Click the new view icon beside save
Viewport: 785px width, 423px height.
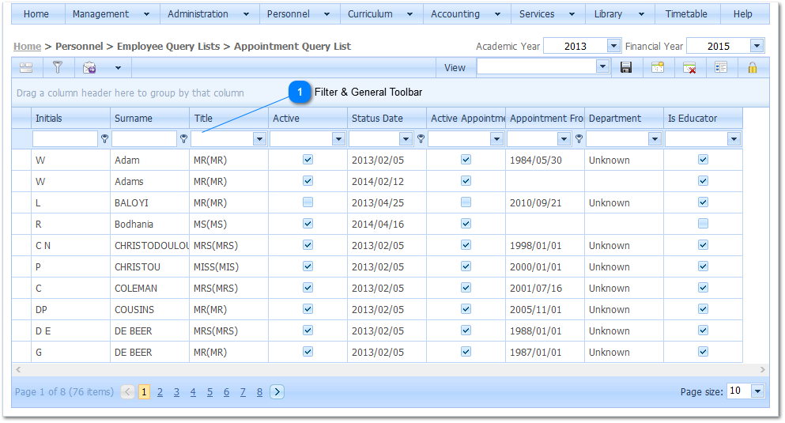[658, 68]
